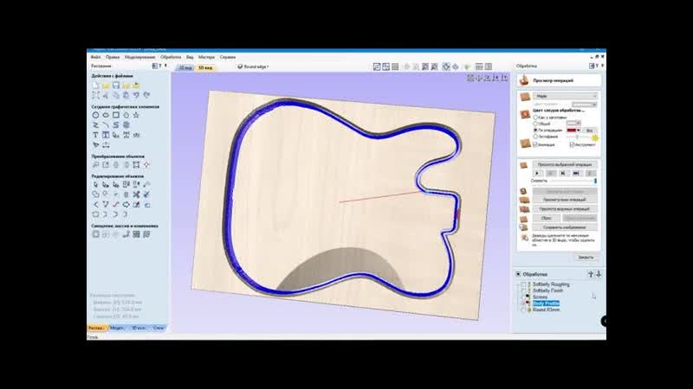Viewport: 693px width, 389px height.
Task: Click 'Просмотр выбранной операции' button
Action: (x=565, y=164)
